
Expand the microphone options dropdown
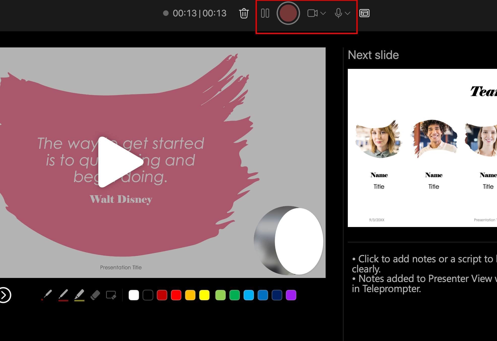(348, 13)
